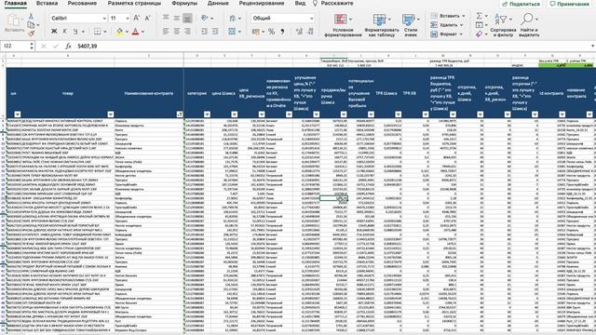
Task: Open Сортировка и фильтр menu
Action: click(x=503, y=25)
